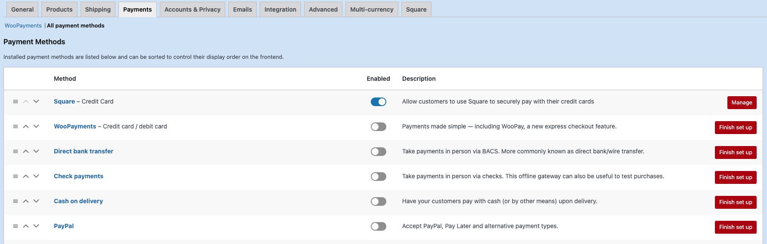
Task: Grab the drag handle for WooPayments row
Action: [16, 127]
